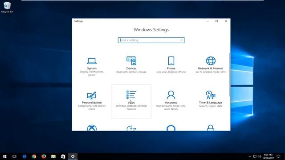Image resolution: width=285 pixels, height=160 pixels.
Task: Open the Accounts settings category
Action: pyautogui.click(x=171, y=101)
